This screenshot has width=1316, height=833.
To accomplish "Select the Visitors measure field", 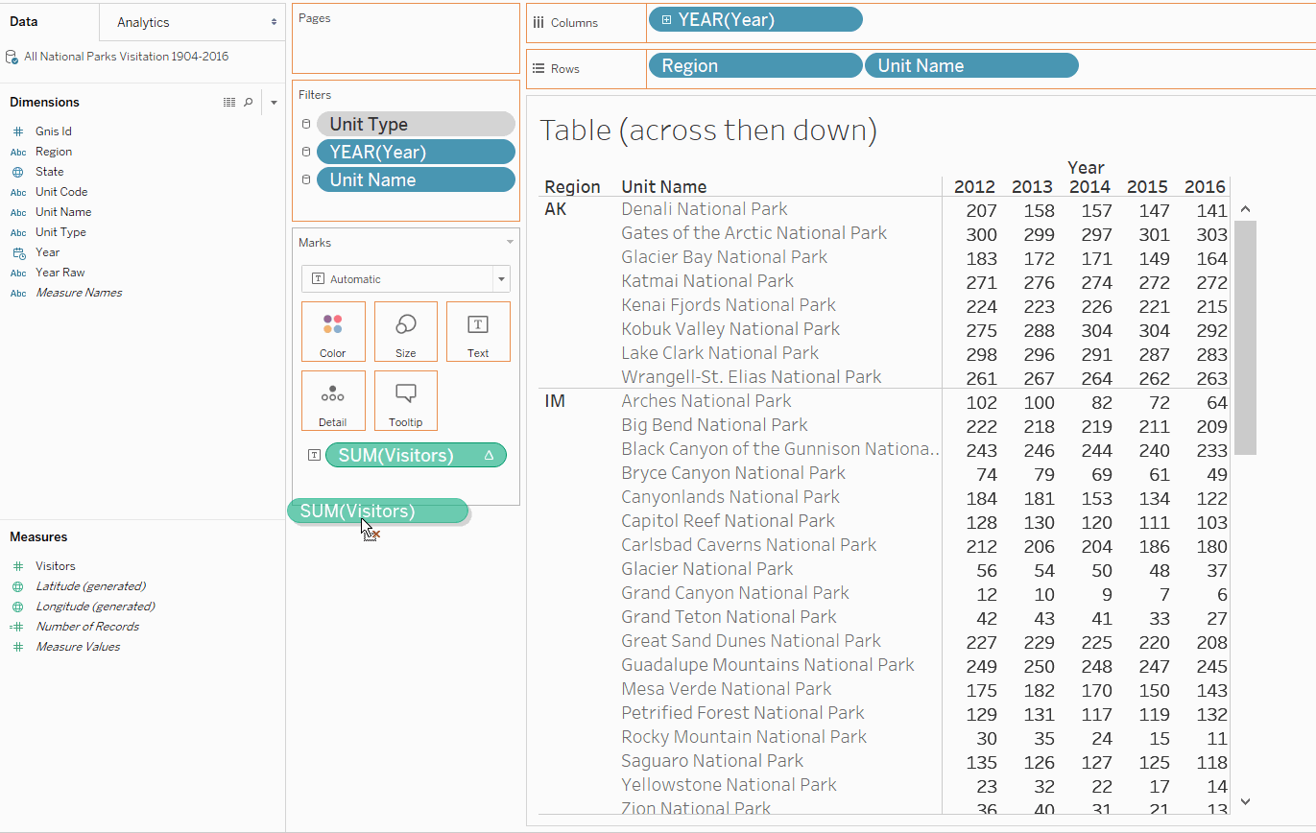I will tap(56, 566).
